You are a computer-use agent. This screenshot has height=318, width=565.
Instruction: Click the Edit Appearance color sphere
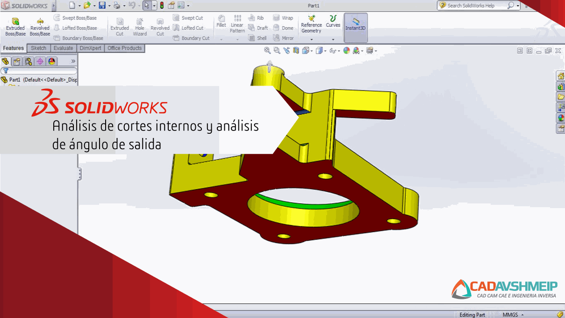(346, 51)
